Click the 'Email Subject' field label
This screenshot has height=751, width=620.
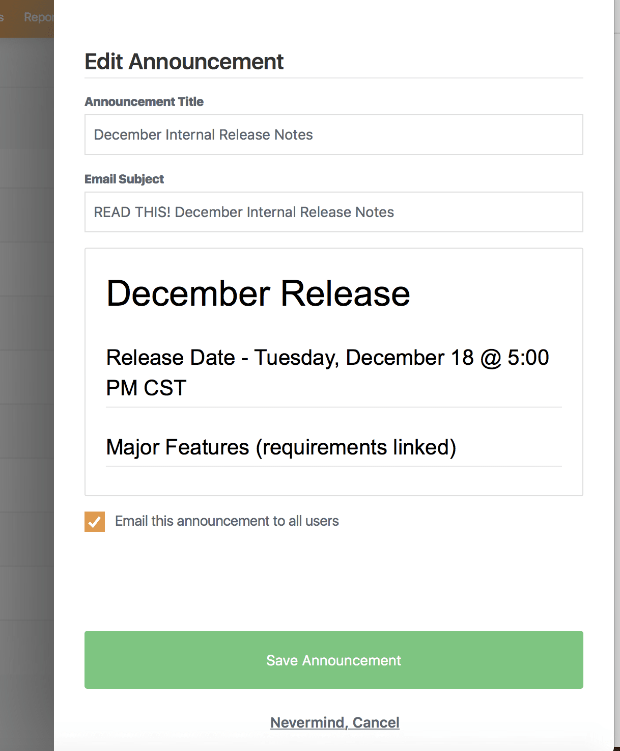124,179
